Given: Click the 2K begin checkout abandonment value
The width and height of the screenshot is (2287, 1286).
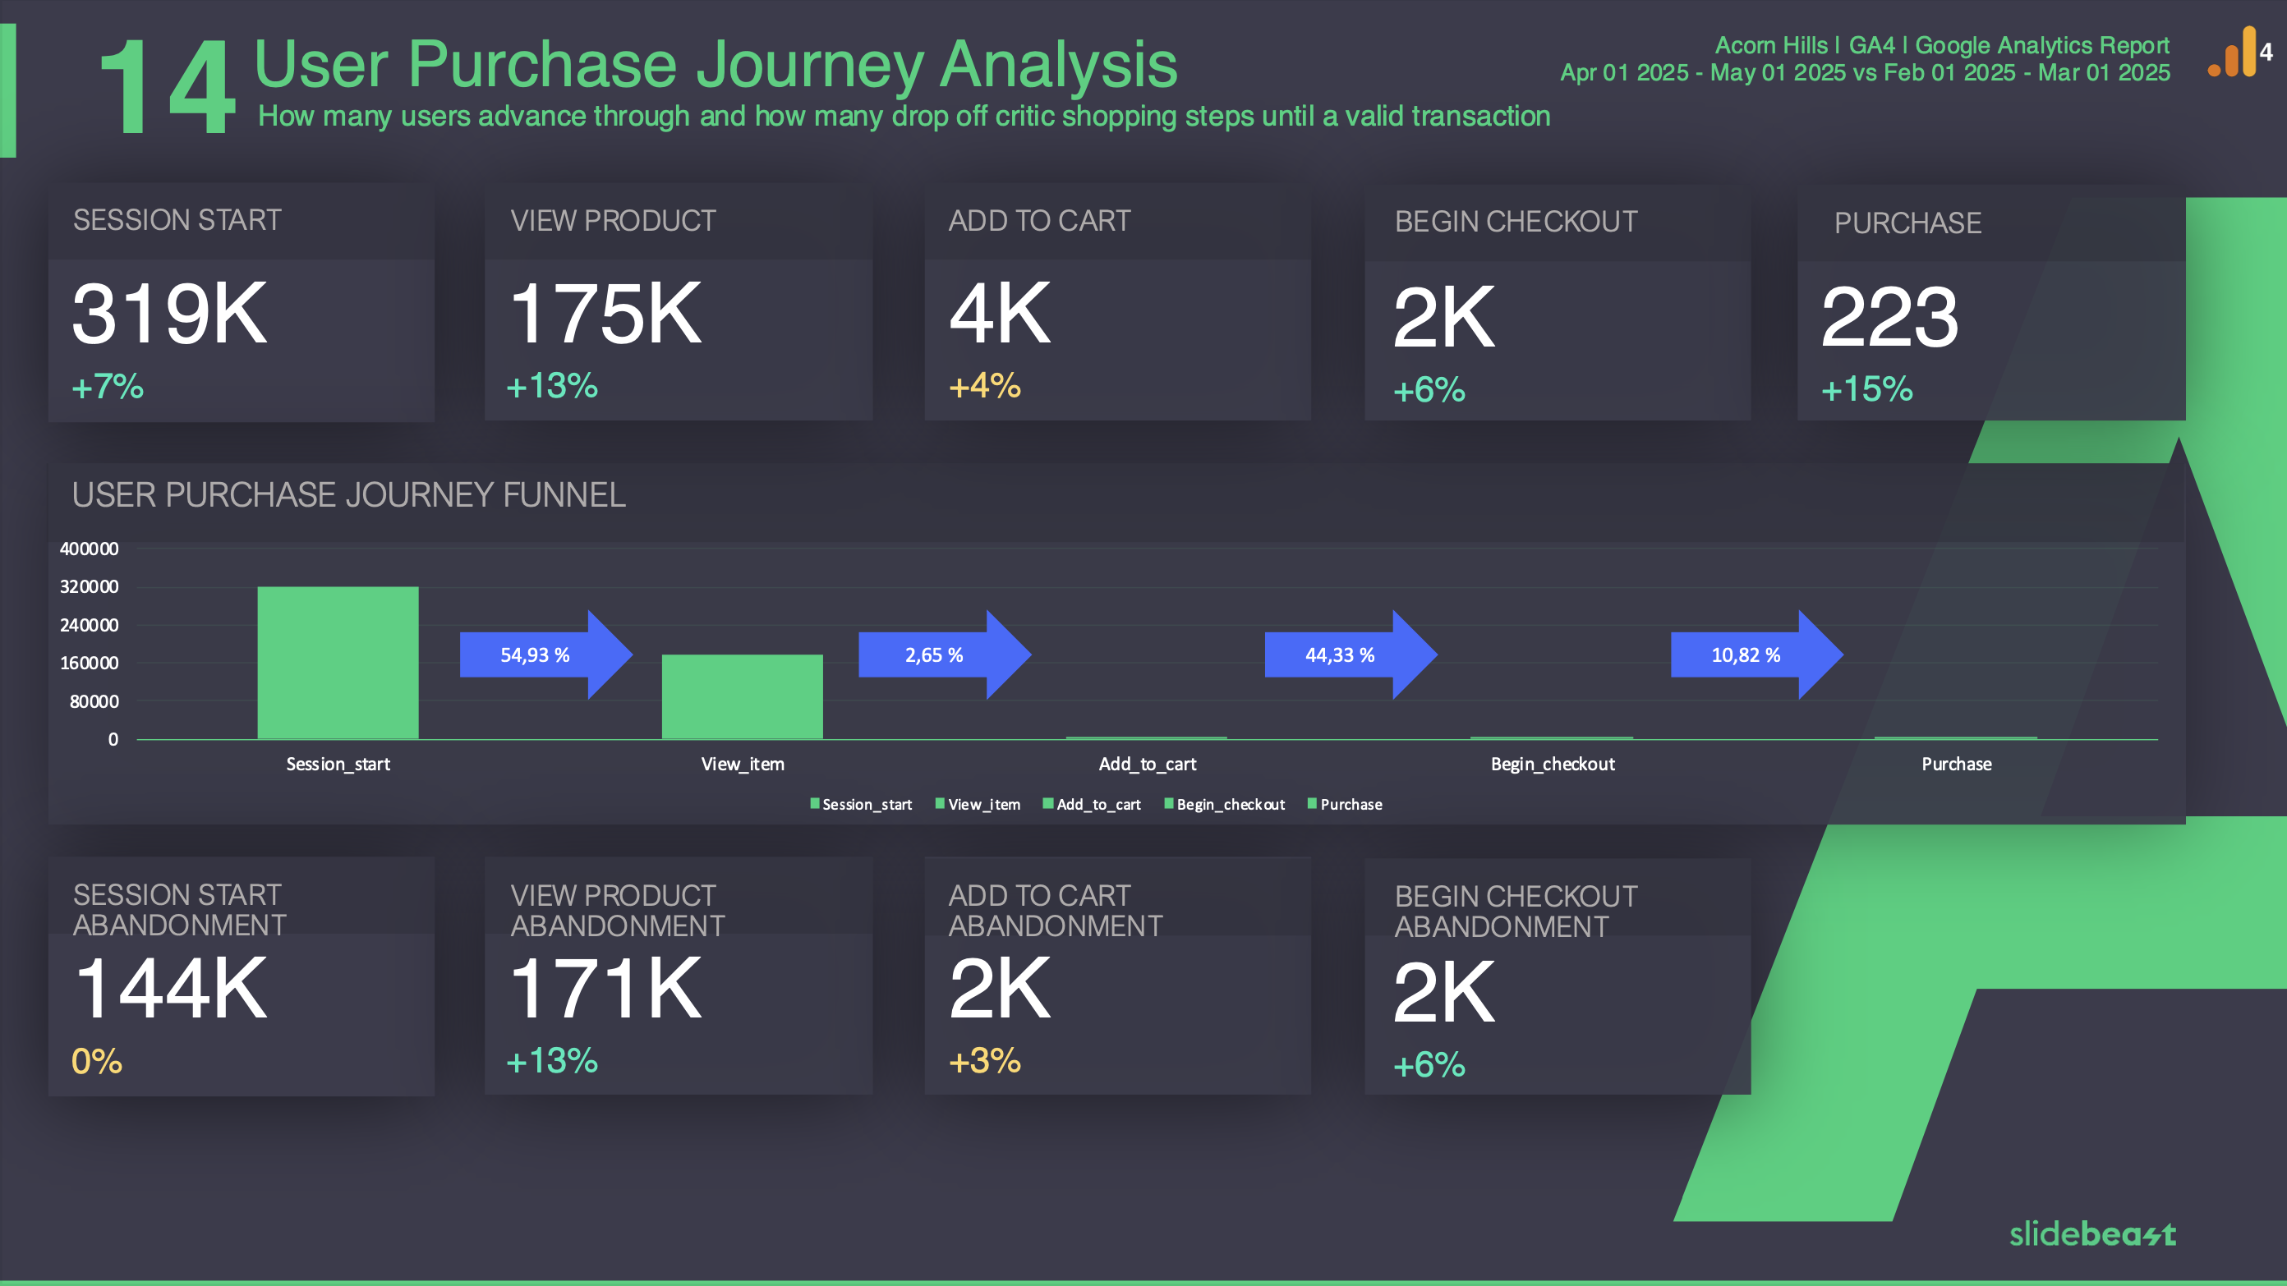Looking at the screenshot, I should click(x=1443, y=992).
